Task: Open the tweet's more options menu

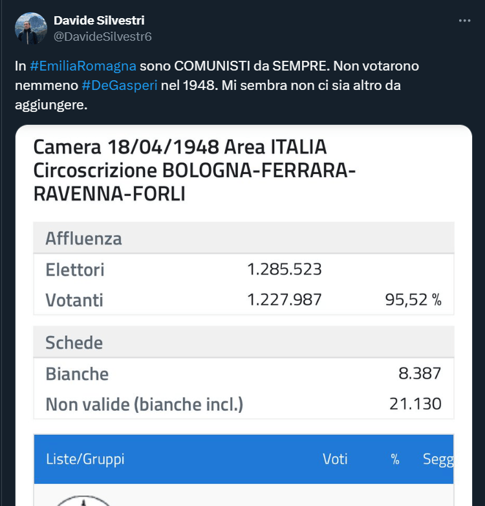Action: pos(464,21)
